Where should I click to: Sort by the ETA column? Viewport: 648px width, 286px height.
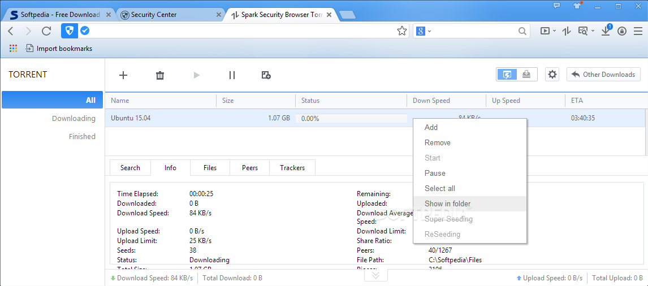(604, 101)
